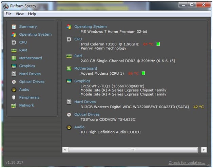Click the RAM stick icon in sidebar
213x168 pixels.
14,51
